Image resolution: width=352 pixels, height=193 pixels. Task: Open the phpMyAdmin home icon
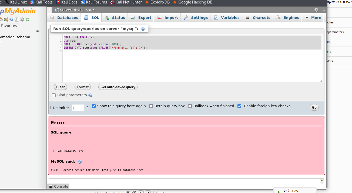pyautogui.click(x=1, y=19)
